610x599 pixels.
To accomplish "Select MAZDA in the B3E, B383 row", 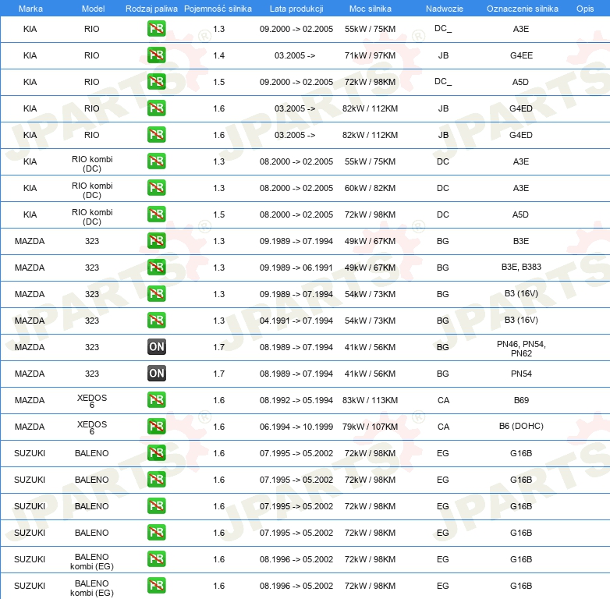I will 30,268.
